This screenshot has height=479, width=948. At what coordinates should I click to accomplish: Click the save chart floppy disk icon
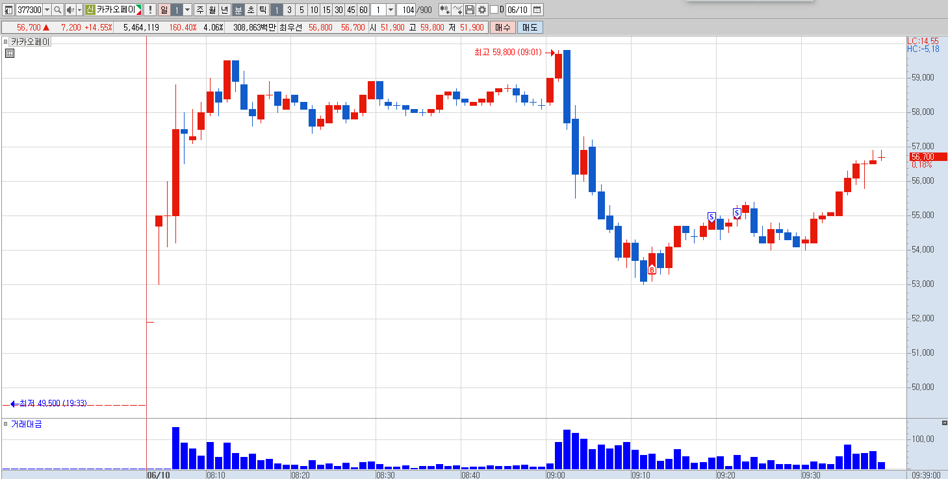coord(470,10)
